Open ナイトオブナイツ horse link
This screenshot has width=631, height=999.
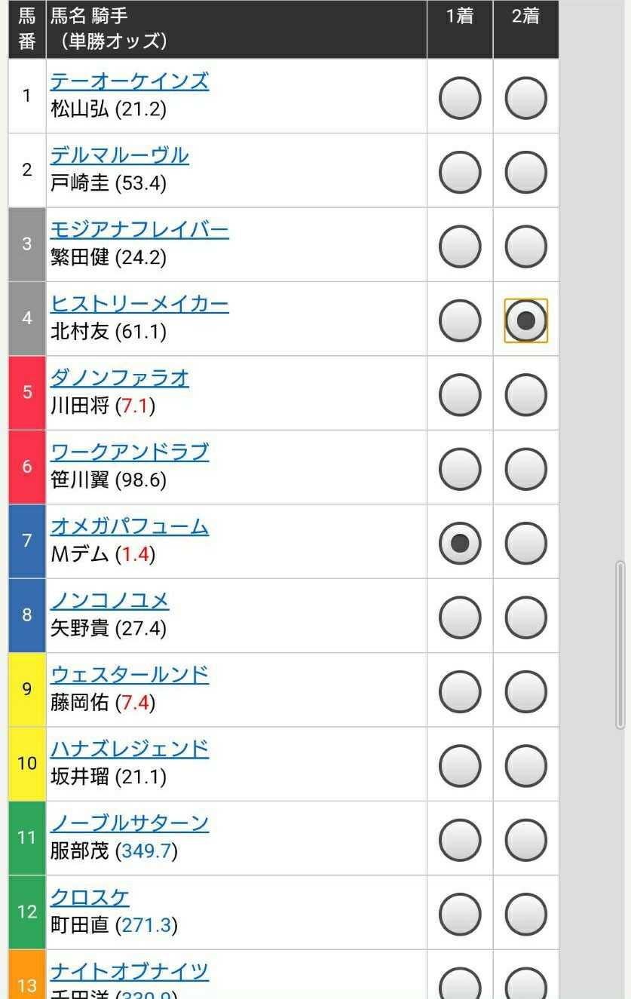(129, 971)
